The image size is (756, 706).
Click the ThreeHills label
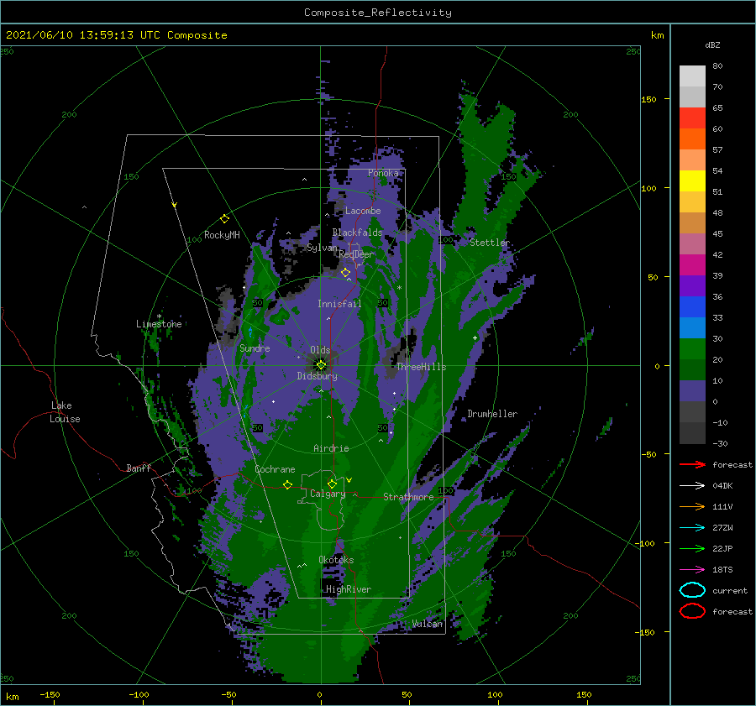[x=421, y=367]
